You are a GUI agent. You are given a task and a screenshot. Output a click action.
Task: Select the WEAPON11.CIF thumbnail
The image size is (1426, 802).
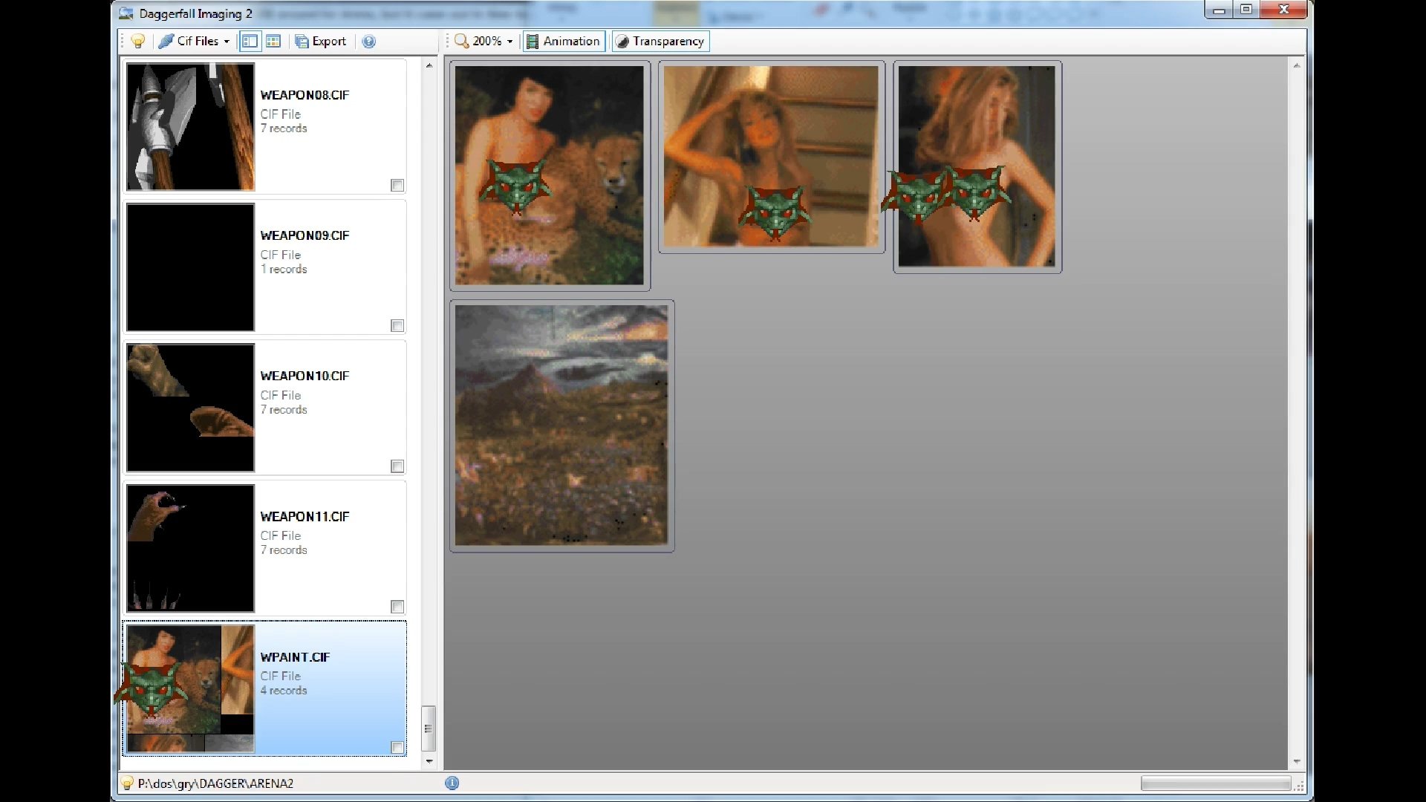point(190,548)
